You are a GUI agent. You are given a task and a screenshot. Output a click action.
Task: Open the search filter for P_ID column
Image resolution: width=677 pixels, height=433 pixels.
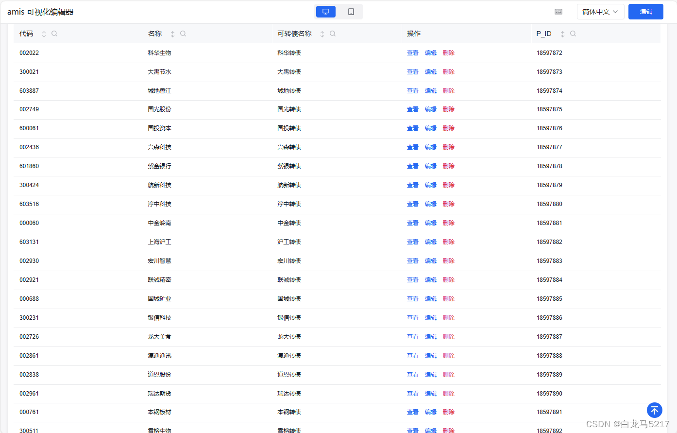(573, 34)
